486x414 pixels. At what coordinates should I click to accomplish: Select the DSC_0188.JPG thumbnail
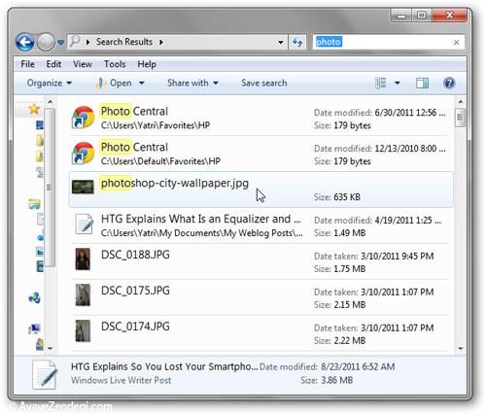83,259
